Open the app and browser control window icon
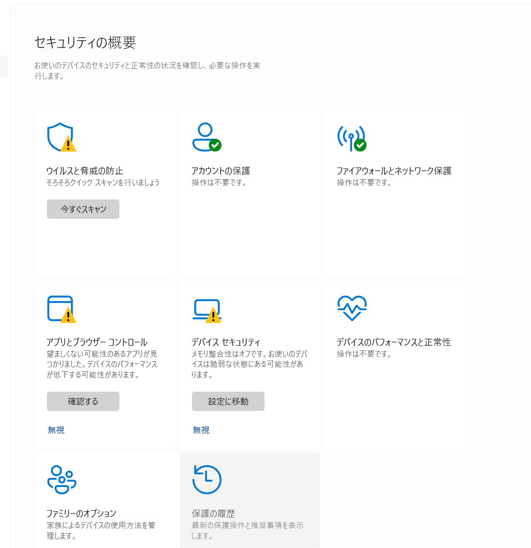Image resolution: width=531 pixels, height=548 pixels. point(61,309)
